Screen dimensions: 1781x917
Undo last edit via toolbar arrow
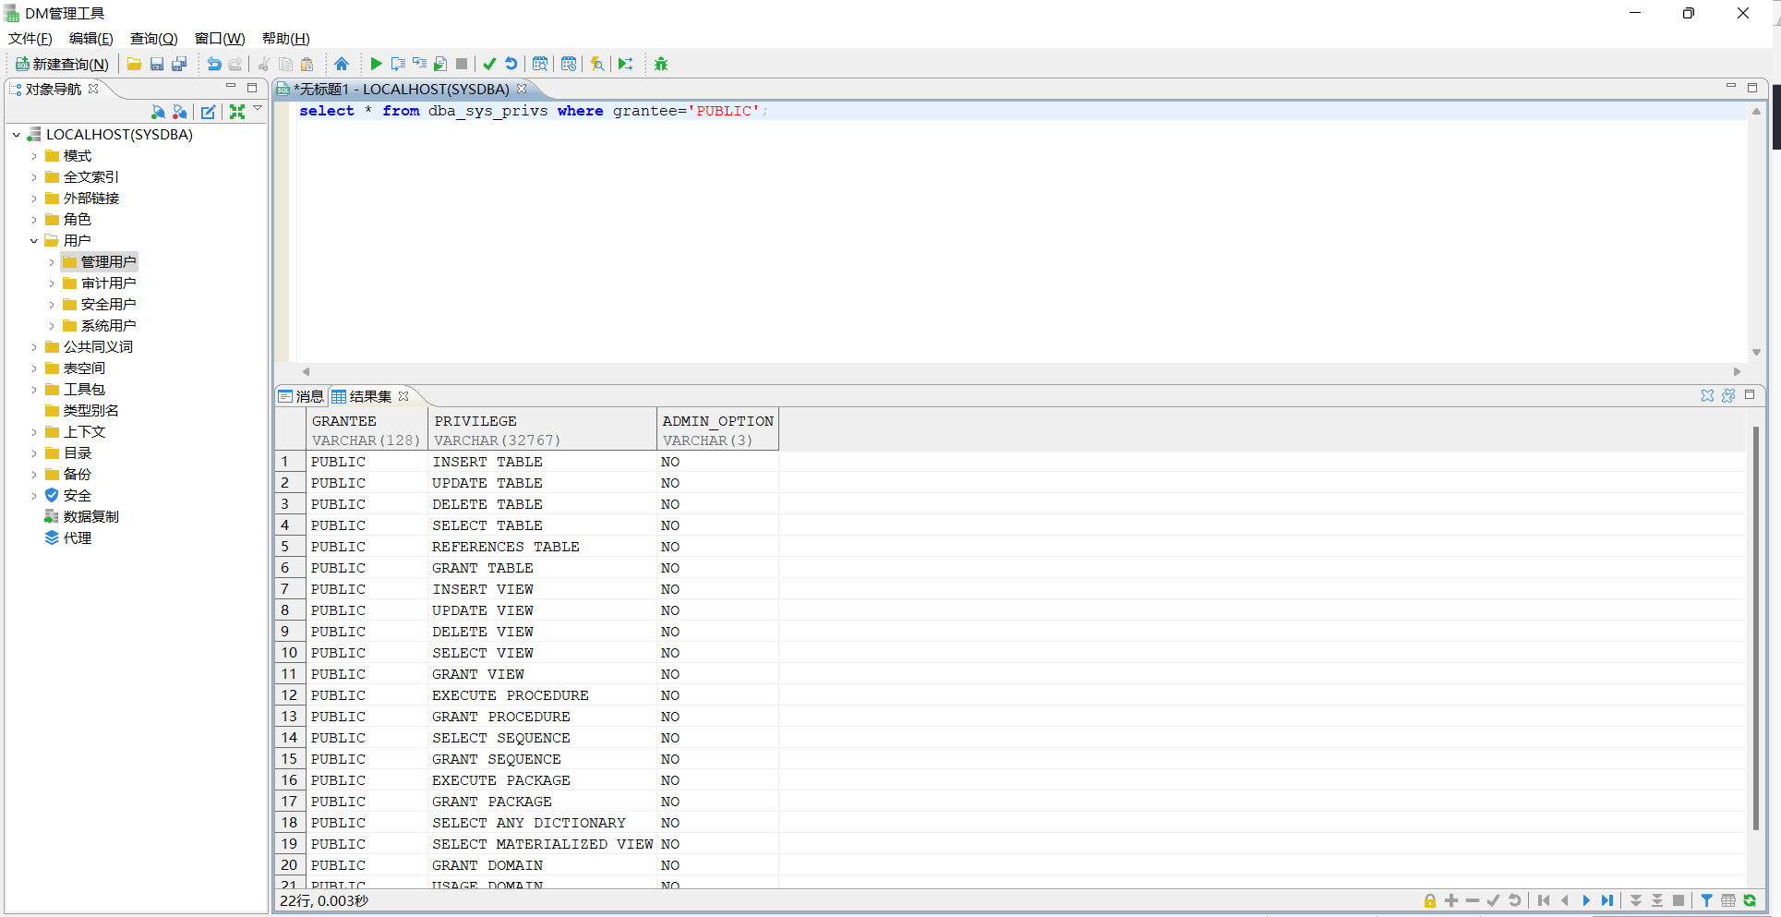click(213, 64)
